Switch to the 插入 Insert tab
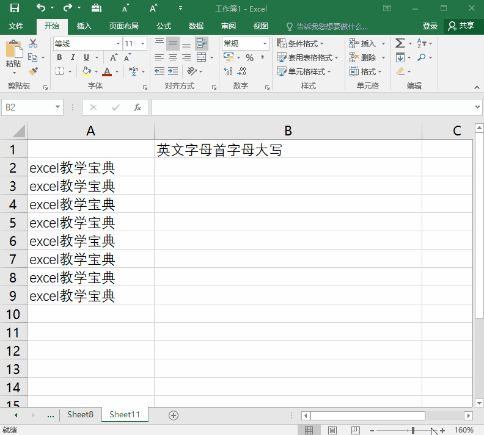The height and width of the screenshot is (435, 484). click(x=84, y=26)
